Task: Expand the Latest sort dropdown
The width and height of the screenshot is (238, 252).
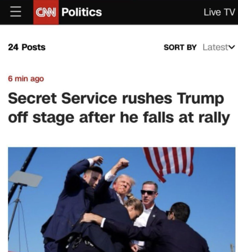Action: click(218, 47)
